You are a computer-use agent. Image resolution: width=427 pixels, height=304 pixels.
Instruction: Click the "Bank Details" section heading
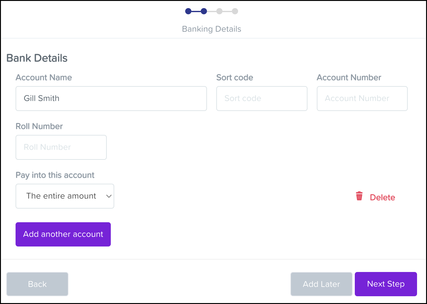pos(37,58)
